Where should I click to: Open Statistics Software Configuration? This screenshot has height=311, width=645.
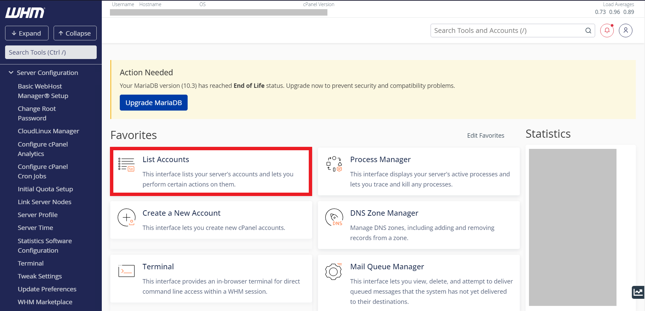click(x=45, y=246)
